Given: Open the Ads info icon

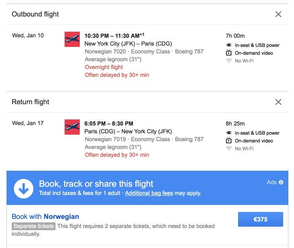Looking at the screenshot, I should click(x=281, y=182).
